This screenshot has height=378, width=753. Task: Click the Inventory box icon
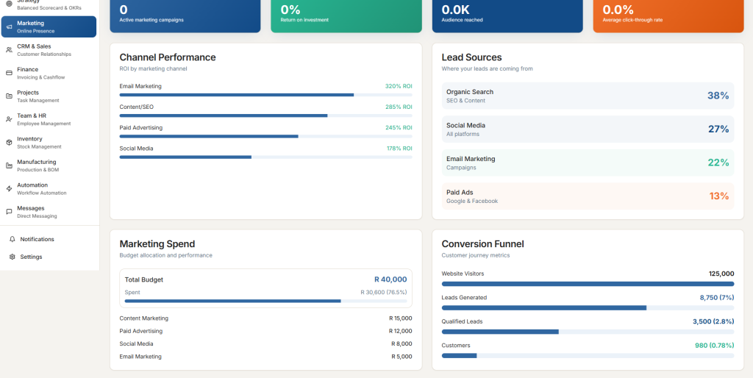coord(9,143)
